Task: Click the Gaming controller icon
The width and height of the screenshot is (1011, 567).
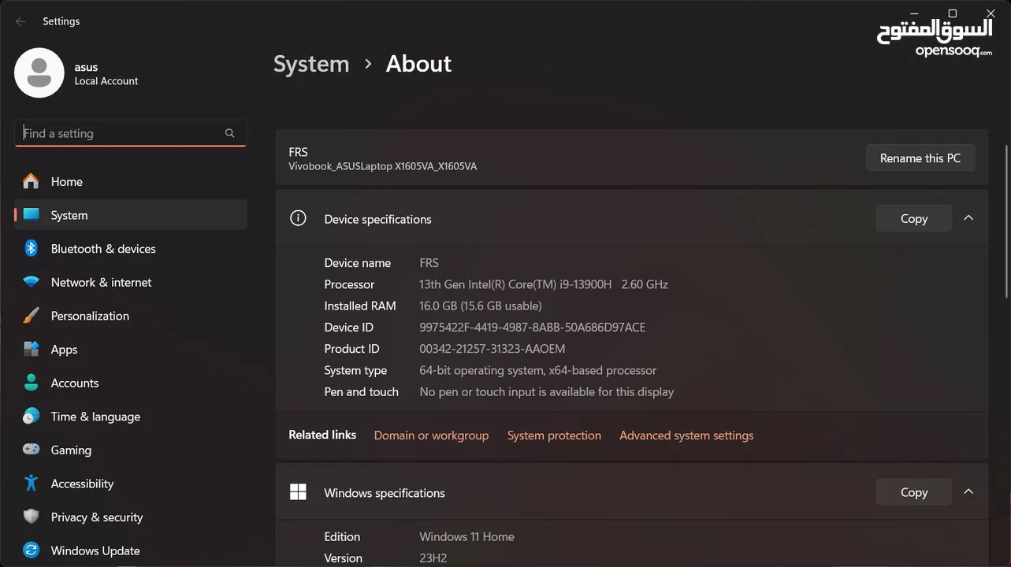Action: coord(31,450)
